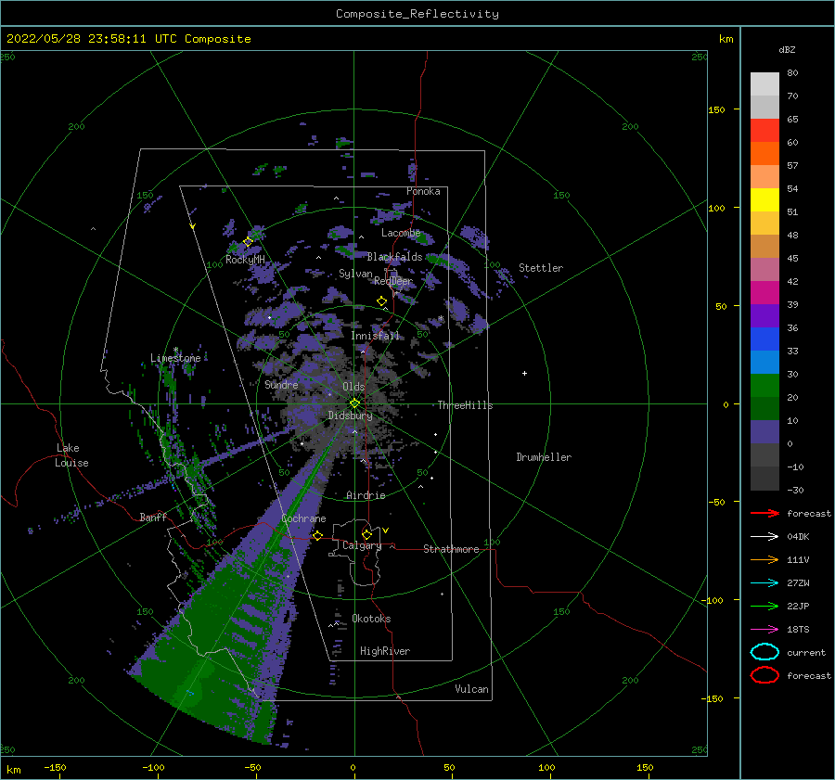Pick the white 70-80 dBZ color swatch

[764, 84]
